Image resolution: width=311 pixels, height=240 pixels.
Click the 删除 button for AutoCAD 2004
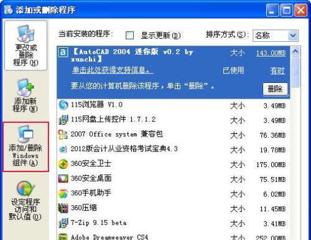click(x=275, y=89)
